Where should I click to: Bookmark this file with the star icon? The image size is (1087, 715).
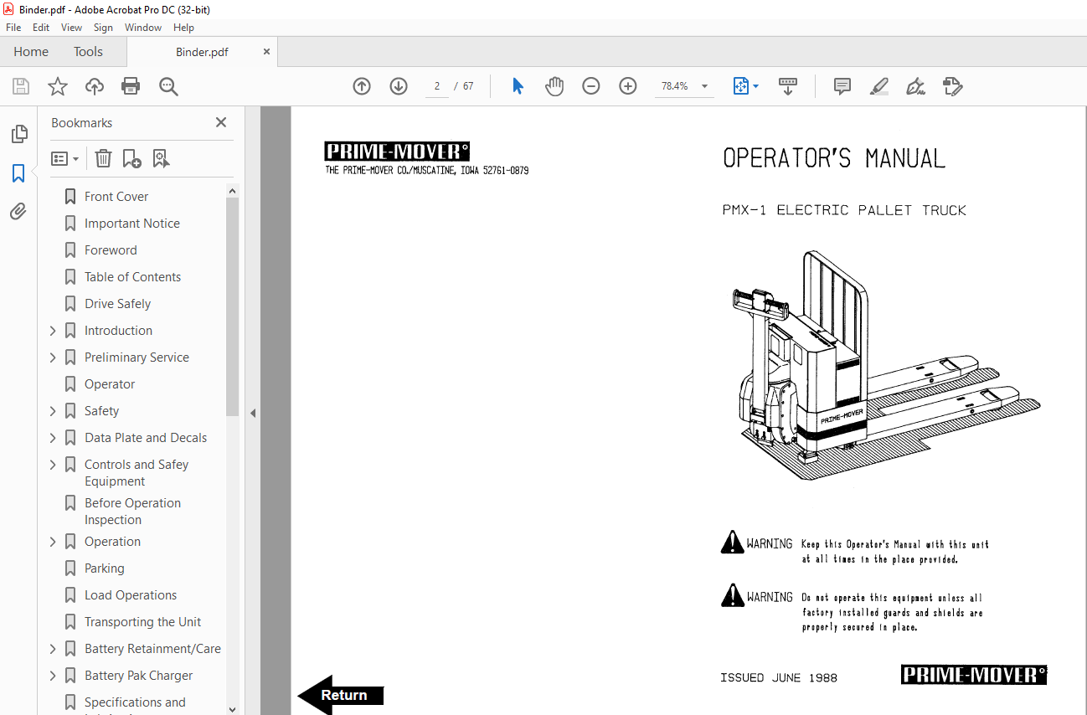pyautogui.click(x=58, y=86)
